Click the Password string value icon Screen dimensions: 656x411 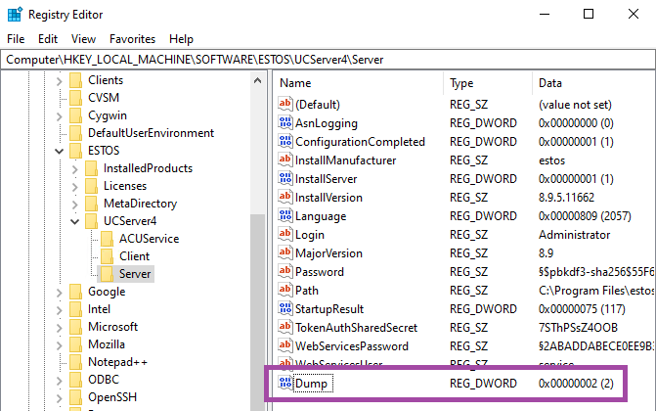[285, 272]
